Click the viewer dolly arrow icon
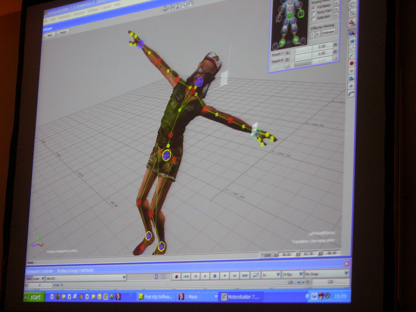Viewport: 416px width, 312px height. pyautogui.click(x=178, y=6)
